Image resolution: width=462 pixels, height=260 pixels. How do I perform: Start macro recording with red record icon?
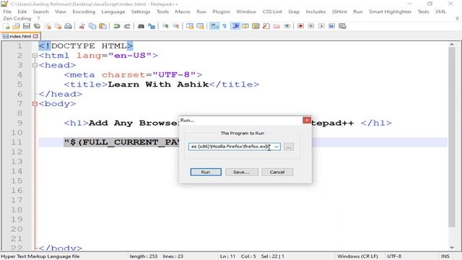[300, 26]
